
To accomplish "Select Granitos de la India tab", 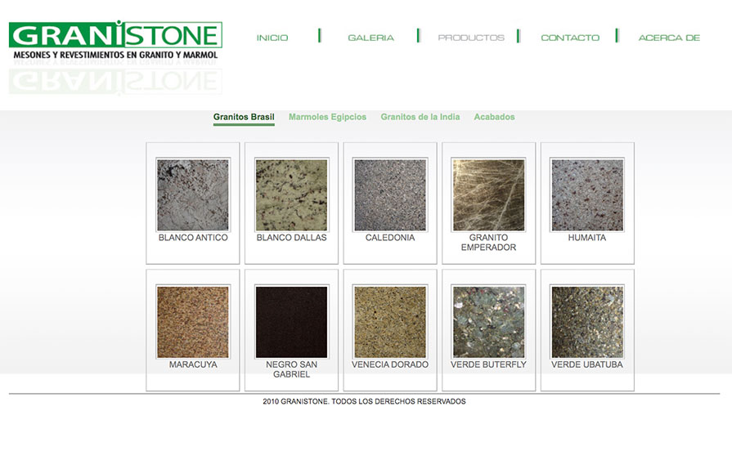I will click(x=420, y=117).
